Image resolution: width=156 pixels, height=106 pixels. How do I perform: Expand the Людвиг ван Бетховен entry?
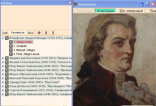point(3,58)
